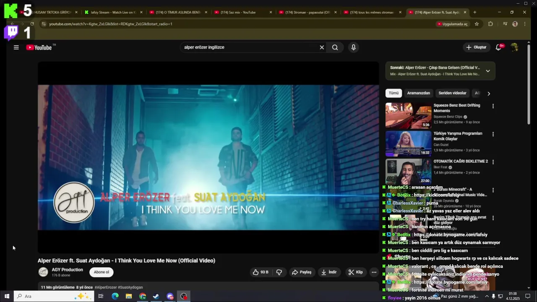Open the Windows action center icon
This screenshot has height=302, width=537.
point(528,296)
